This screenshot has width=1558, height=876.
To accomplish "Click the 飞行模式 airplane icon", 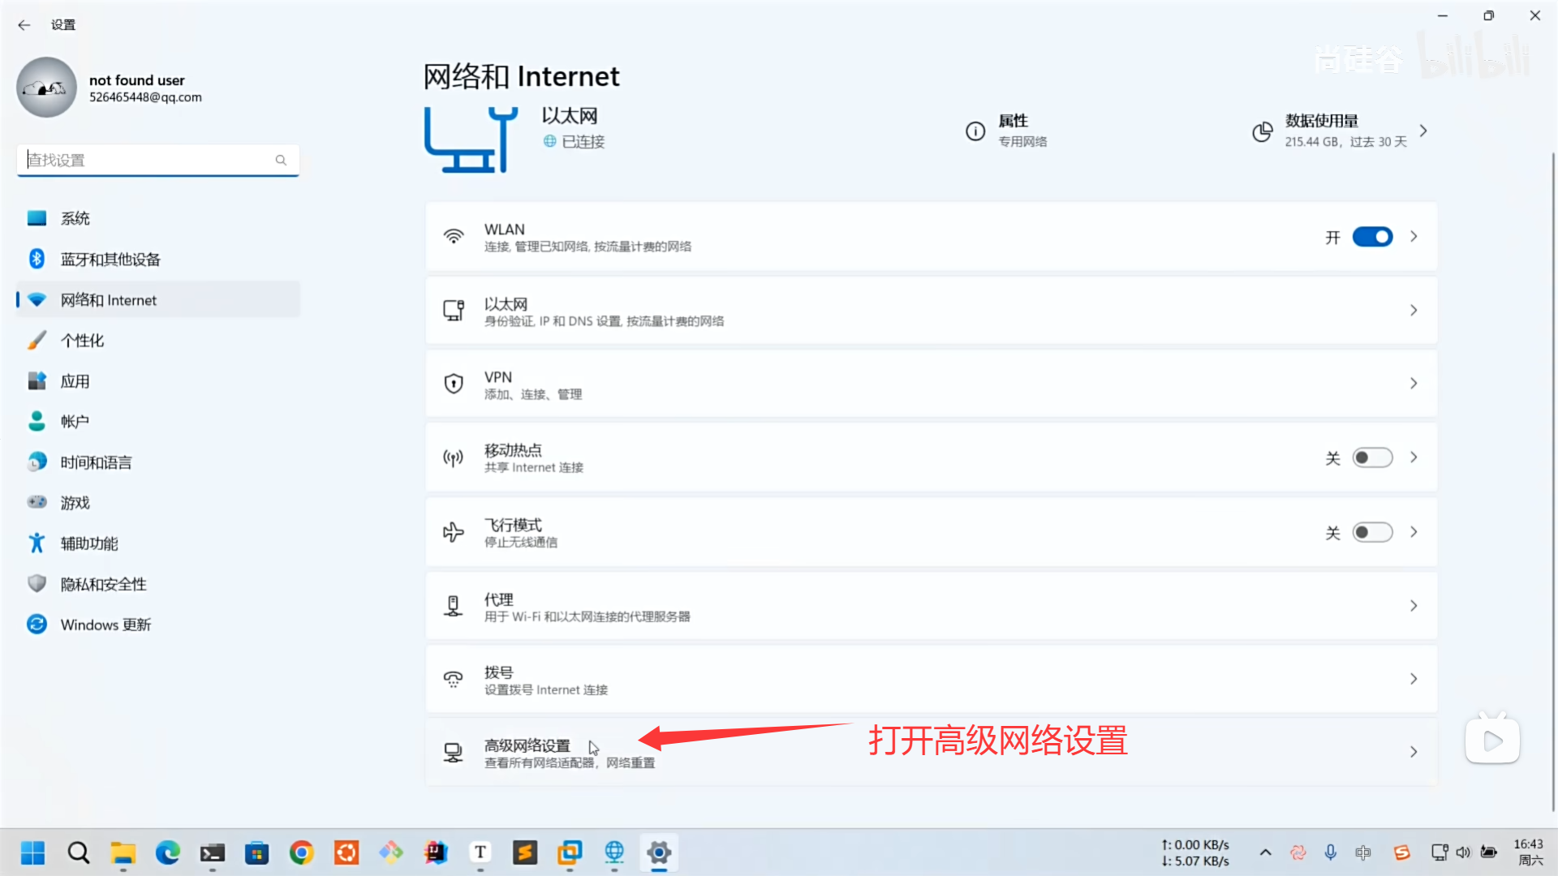I will [454, 532].
